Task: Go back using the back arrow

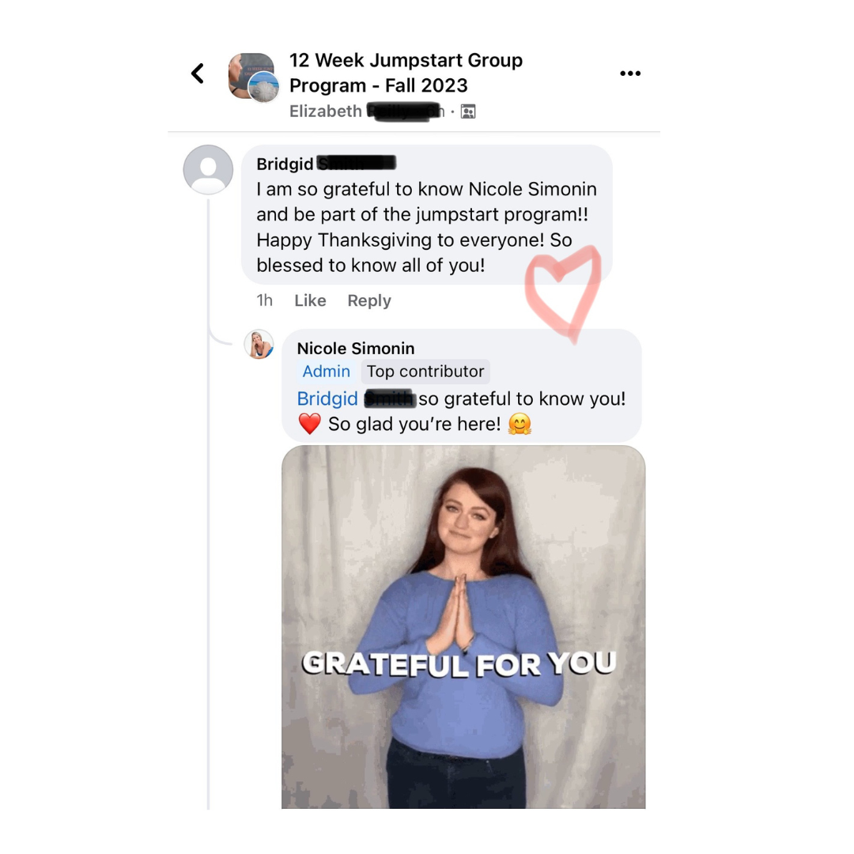Action: (198, 74)
